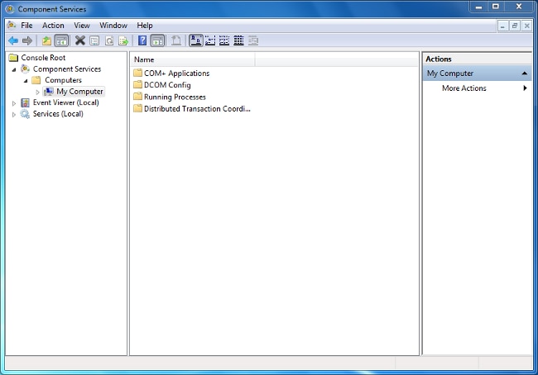Select Services (Local) in tree
Screen dimensions: 538x375
[x=58, y=114]
